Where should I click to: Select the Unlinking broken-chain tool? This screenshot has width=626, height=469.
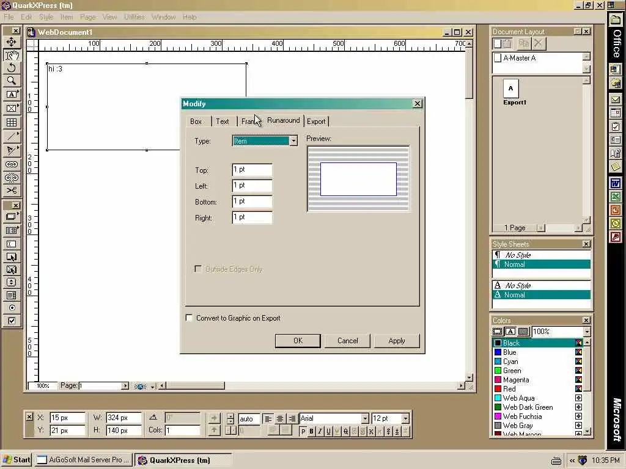12,177
